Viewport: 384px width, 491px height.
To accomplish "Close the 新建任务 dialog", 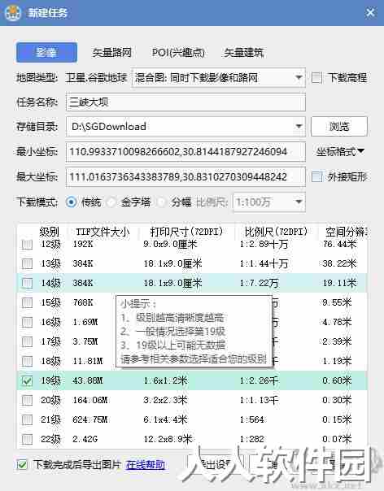I will pyautogui.click(x=370, y=12).
